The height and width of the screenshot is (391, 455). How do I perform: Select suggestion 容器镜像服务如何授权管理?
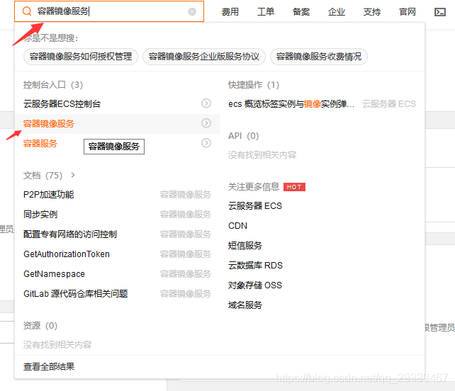point(81,56)
